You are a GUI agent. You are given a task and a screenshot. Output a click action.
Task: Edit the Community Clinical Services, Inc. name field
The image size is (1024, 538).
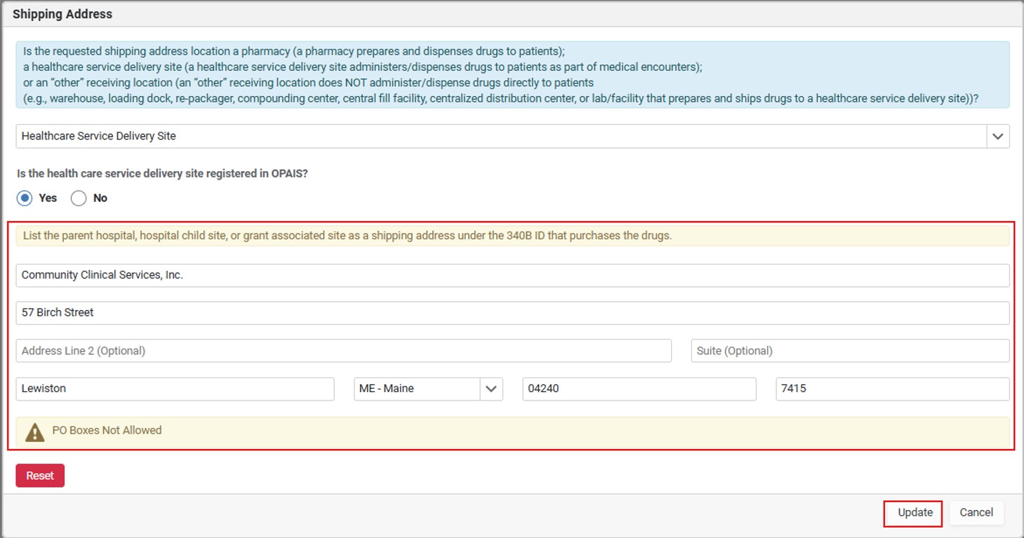pyautogui.click(x=512, y=275)
